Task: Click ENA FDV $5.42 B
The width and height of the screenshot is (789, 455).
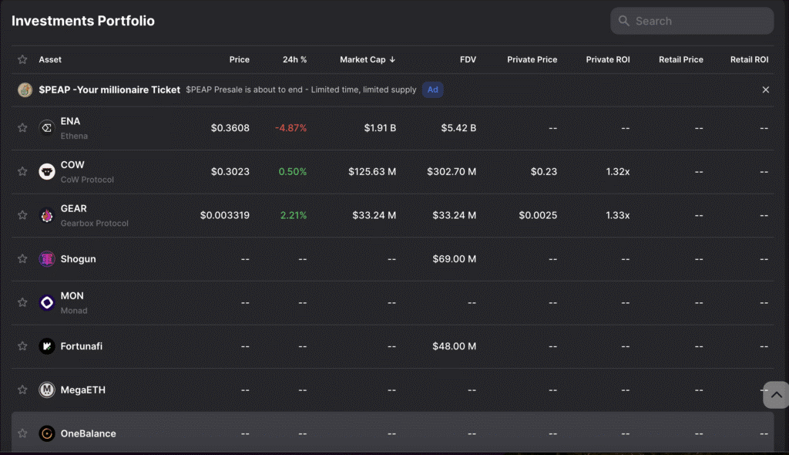Action: [458, 128]
